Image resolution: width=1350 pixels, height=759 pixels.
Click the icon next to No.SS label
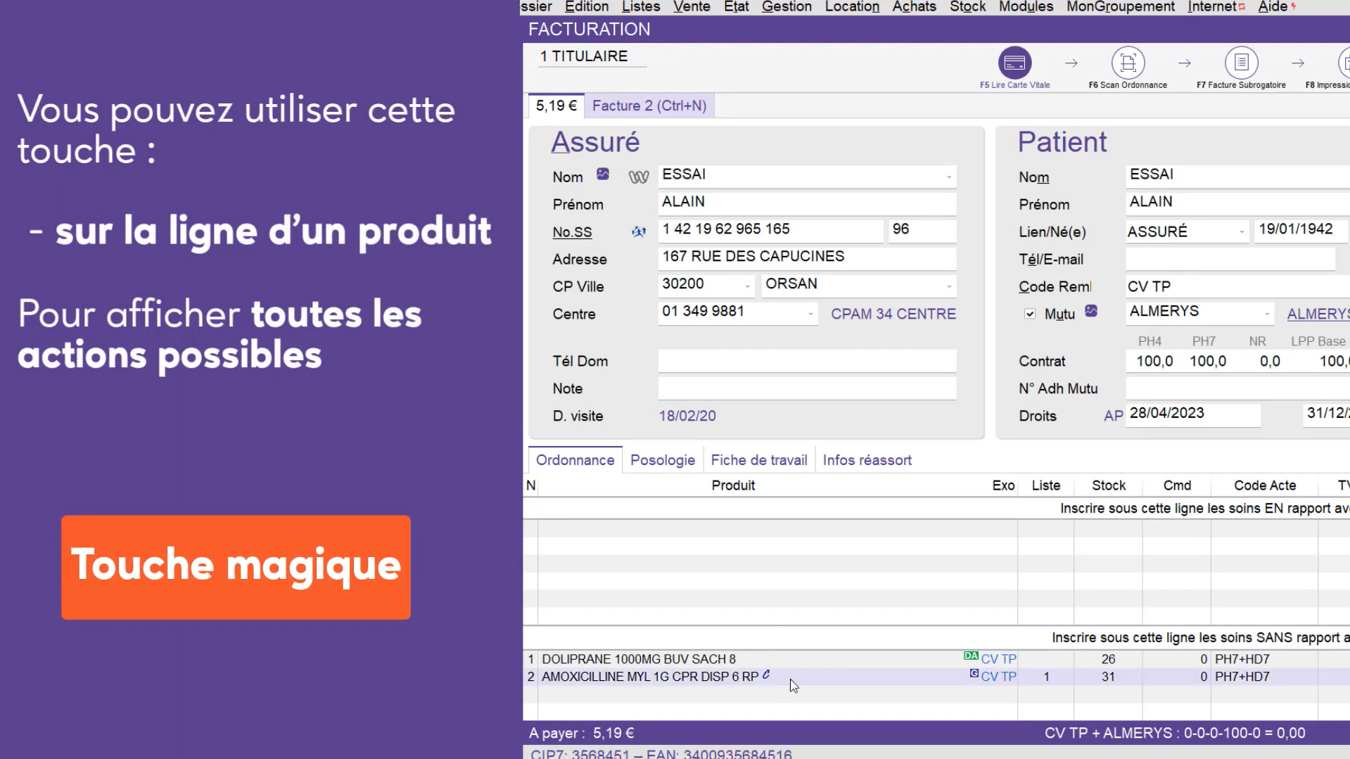(638, 231)
